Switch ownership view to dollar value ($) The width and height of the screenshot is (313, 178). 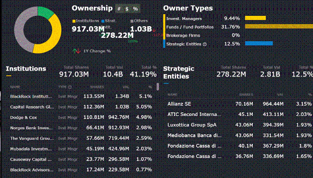point(127,9)
